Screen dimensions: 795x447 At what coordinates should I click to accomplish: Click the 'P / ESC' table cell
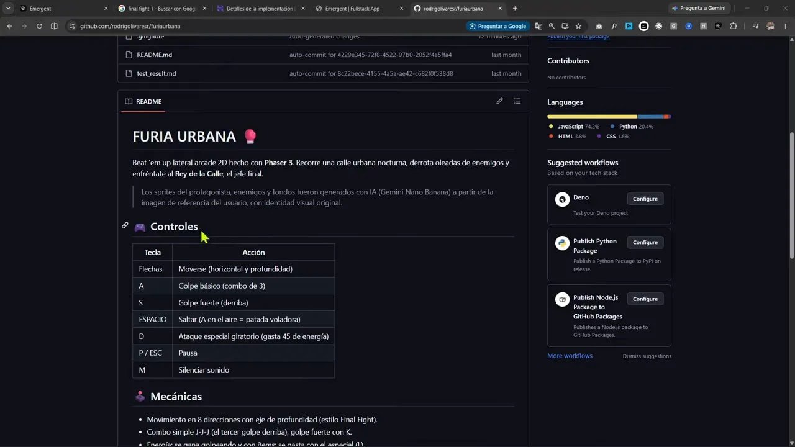pos(152,353)
